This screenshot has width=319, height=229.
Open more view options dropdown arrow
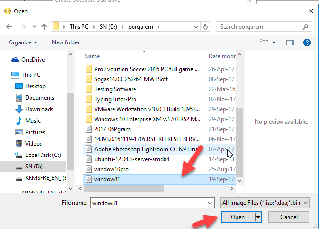274,42
